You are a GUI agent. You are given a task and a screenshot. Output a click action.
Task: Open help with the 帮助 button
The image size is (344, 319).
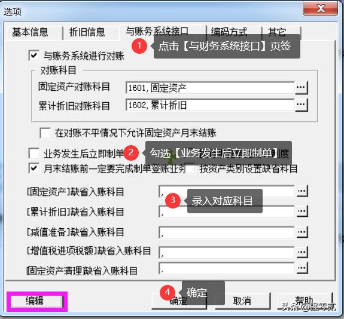[305, 300]
